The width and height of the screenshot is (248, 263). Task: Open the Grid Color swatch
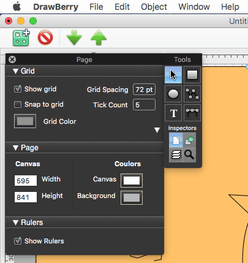(x=25, y=121)
